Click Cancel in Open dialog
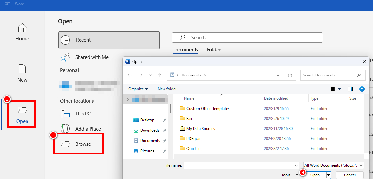Image resolution: width=373 pixels, height=179 pixels. click(349, 175)
